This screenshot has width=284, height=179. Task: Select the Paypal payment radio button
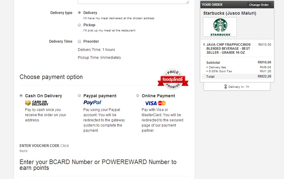[79, 95]
